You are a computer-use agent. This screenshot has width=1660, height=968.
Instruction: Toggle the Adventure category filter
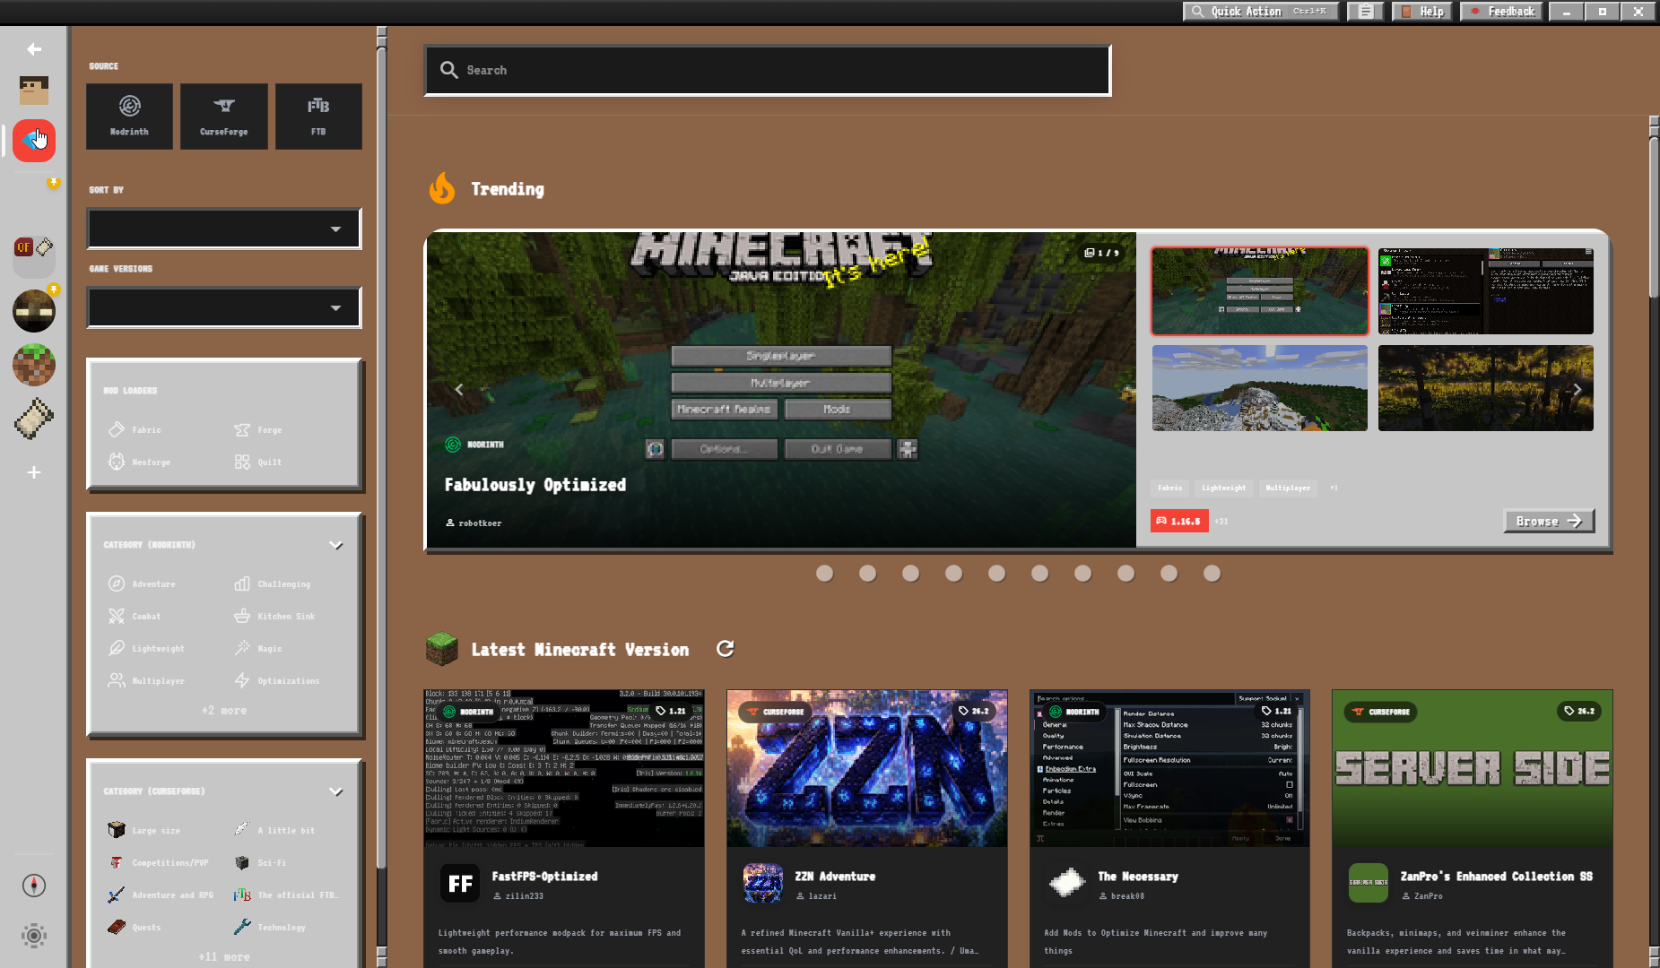142,584
